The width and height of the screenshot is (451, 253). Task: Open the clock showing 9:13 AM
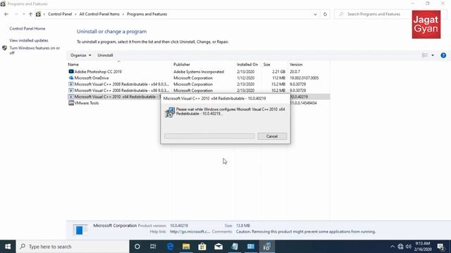[x=423, y=247]
